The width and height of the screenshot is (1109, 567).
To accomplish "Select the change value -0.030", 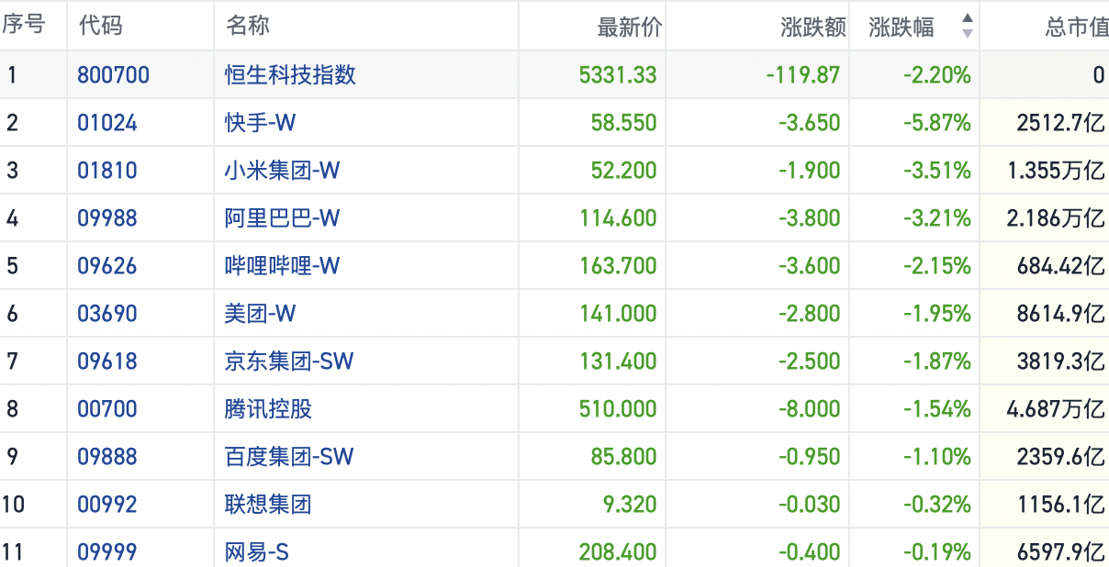I will point(809,504).
